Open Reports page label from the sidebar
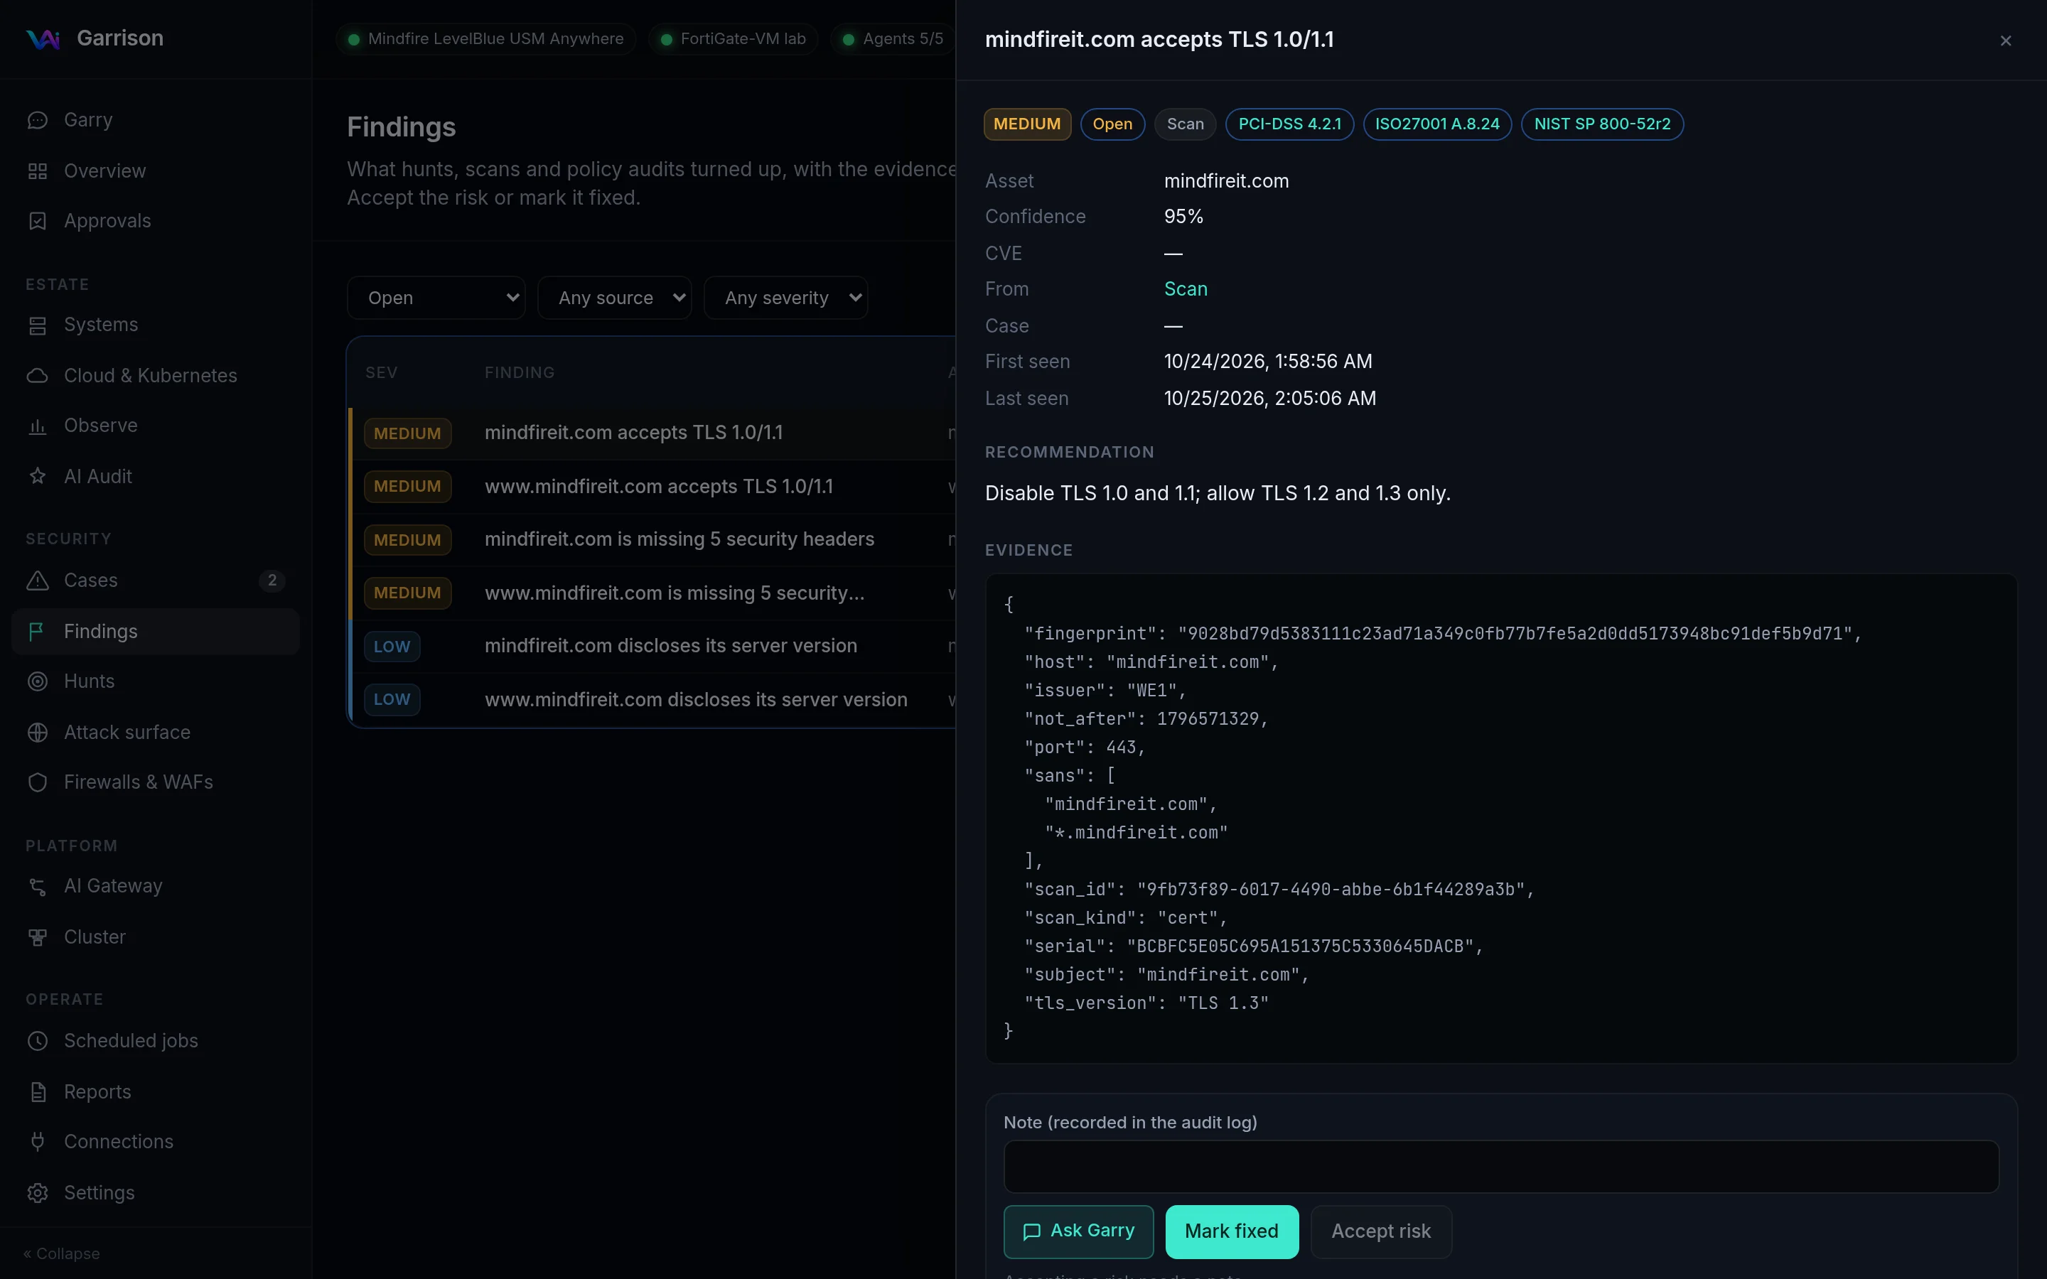The width and height of the screenshot is (2047, 1279). 97,1091
